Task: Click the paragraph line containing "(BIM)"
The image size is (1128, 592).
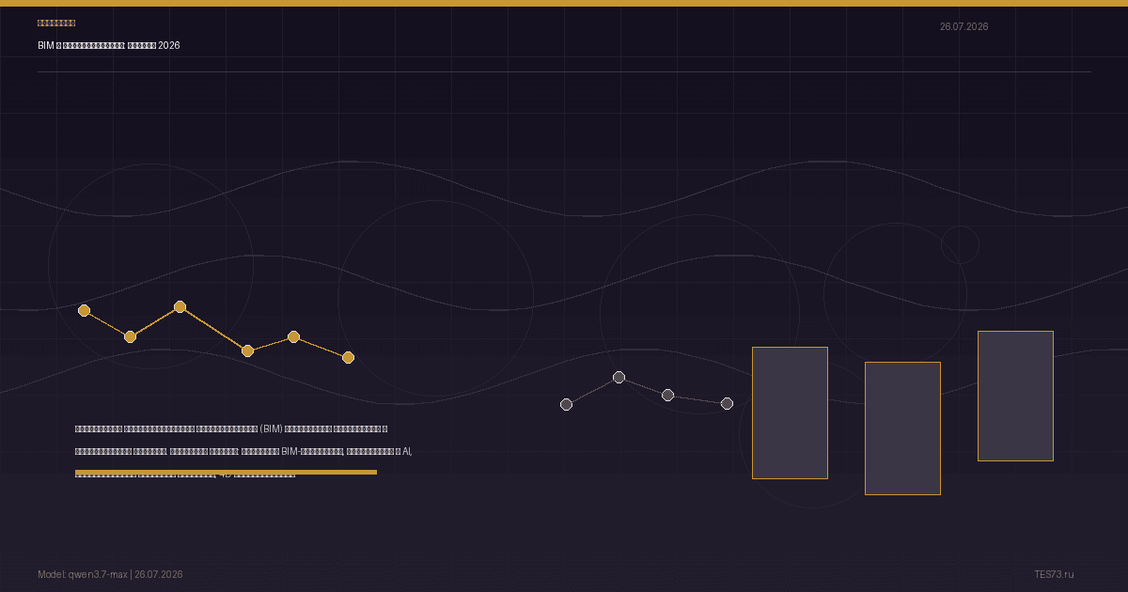Action: click(231, 428)
